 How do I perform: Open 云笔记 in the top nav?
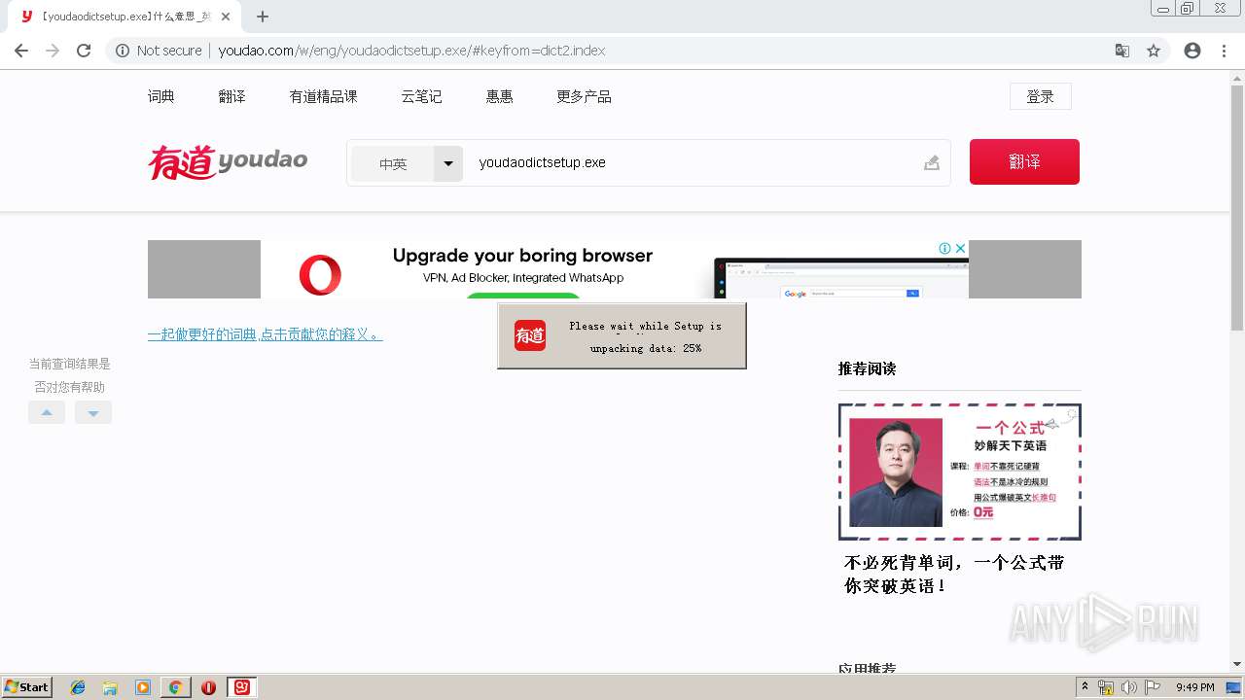(x=421, y=96)
